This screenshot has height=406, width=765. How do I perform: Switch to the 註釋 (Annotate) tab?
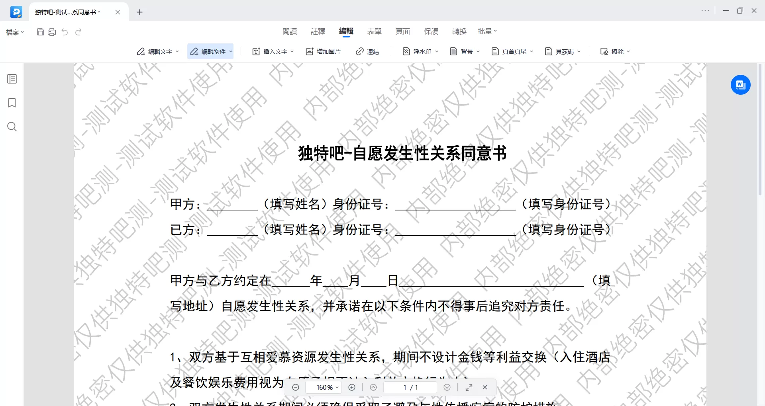coord(318,31)
